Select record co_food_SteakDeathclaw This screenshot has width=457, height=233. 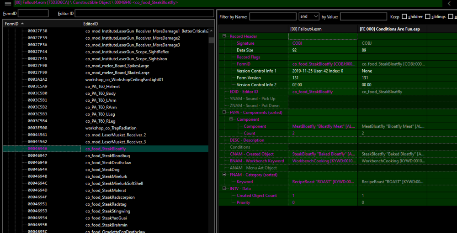click(108, 163)
